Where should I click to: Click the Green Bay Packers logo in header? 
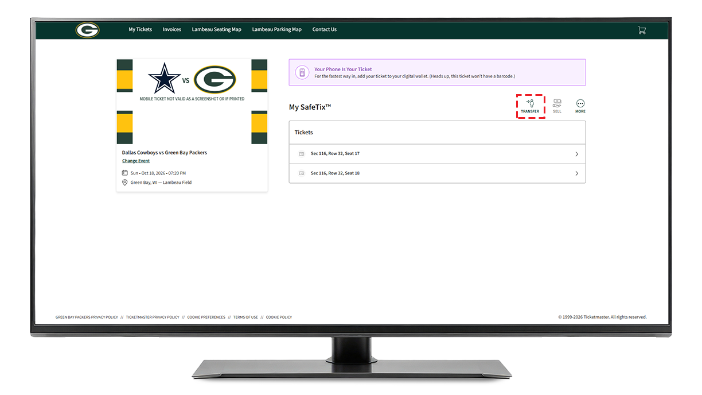pyautogui.click(x=87, y=30)
